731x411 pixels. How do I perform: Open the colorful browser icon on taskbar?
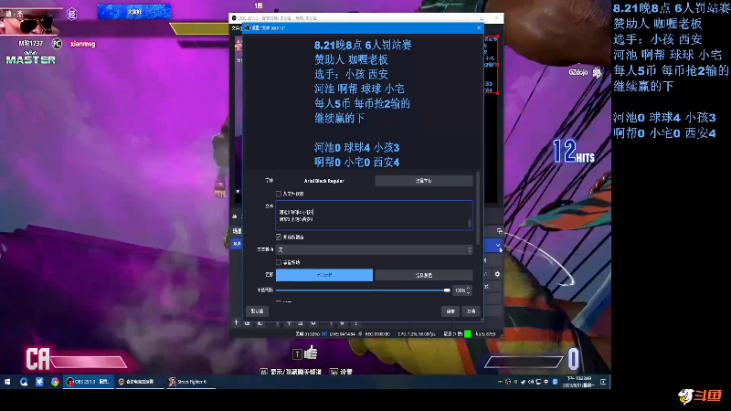[55, 382]
